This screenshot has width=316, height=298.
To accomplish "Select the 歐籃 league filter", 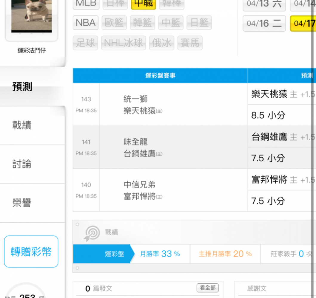I will click(x=114, y=23).
